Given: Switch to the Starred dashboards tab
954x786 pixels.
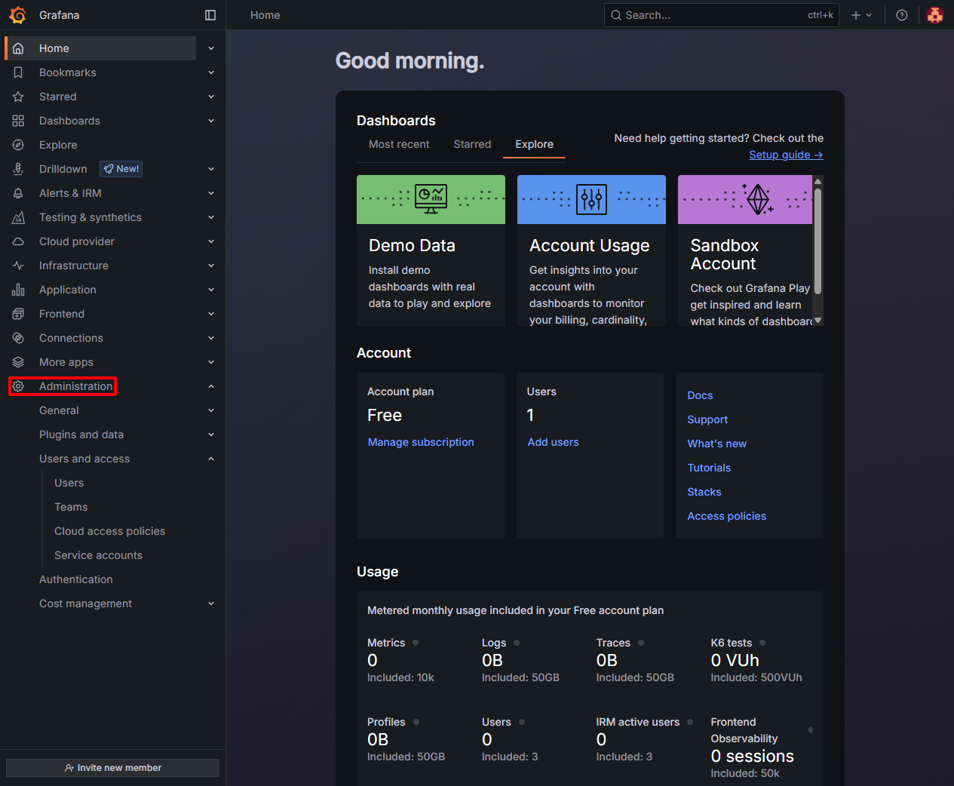Looking at the screenshot, I should [472, 144].
